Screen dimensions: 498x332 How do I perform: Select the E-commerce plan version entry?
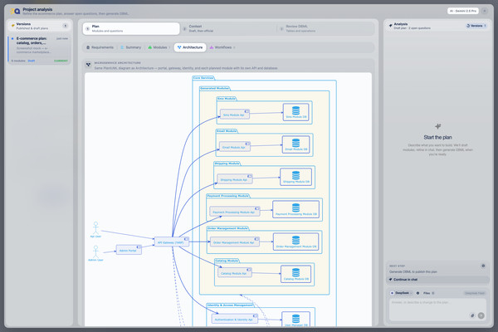[x=39, y=49]
